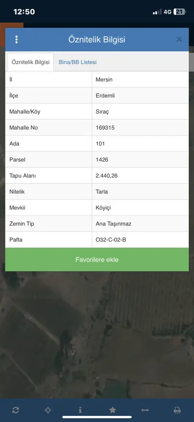Viewport: 194px width, 422px height.
Task: Switch to Bina/BB Listesi tab
Action: (x=77, y=62)
